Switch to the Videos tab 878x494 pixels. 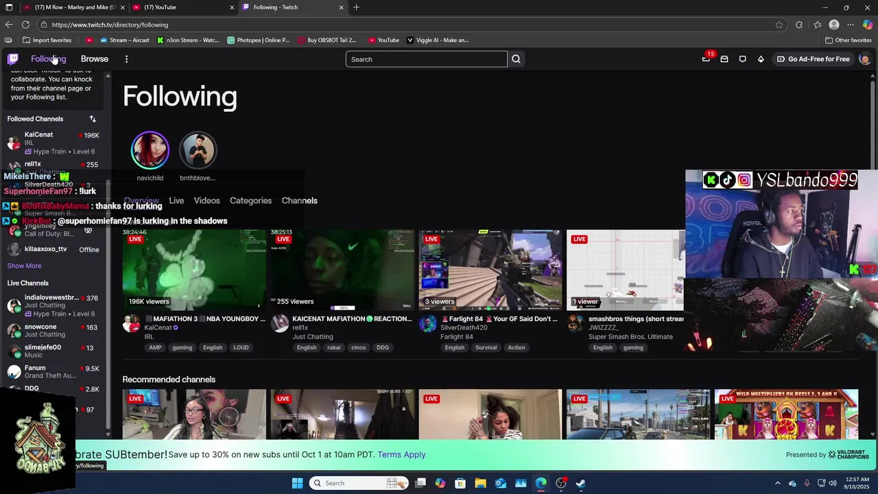click(206, 200)
